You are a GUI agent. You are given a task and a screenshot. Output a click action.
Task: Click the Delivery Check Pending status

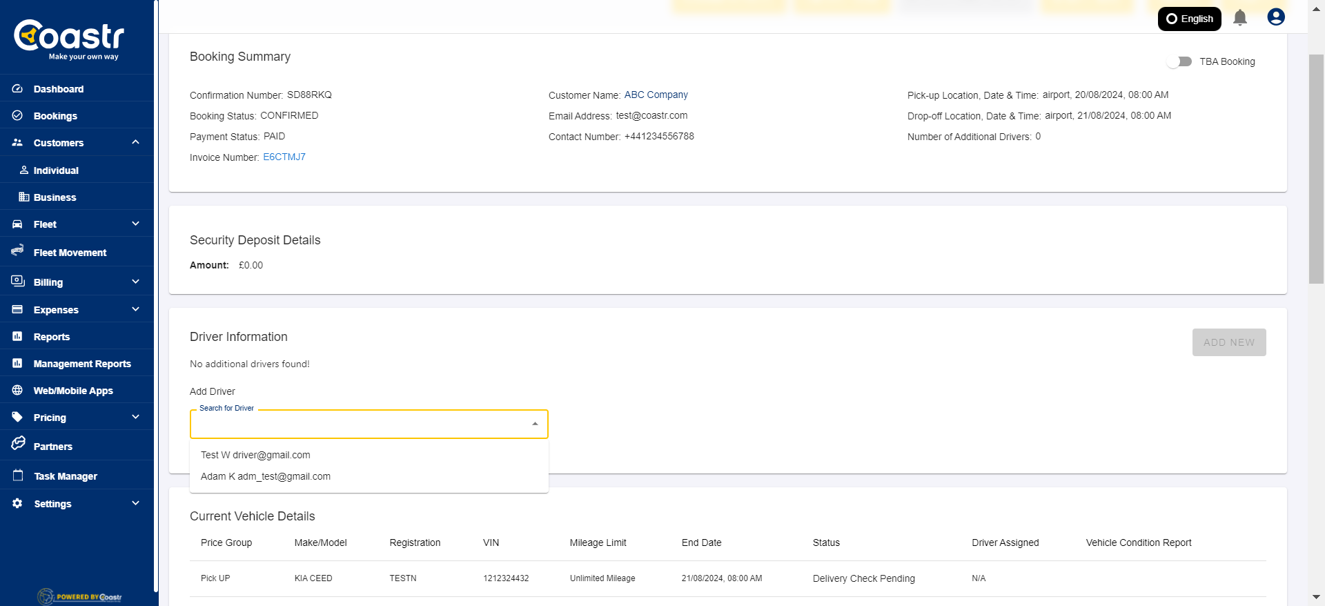(x=864, y=578)
